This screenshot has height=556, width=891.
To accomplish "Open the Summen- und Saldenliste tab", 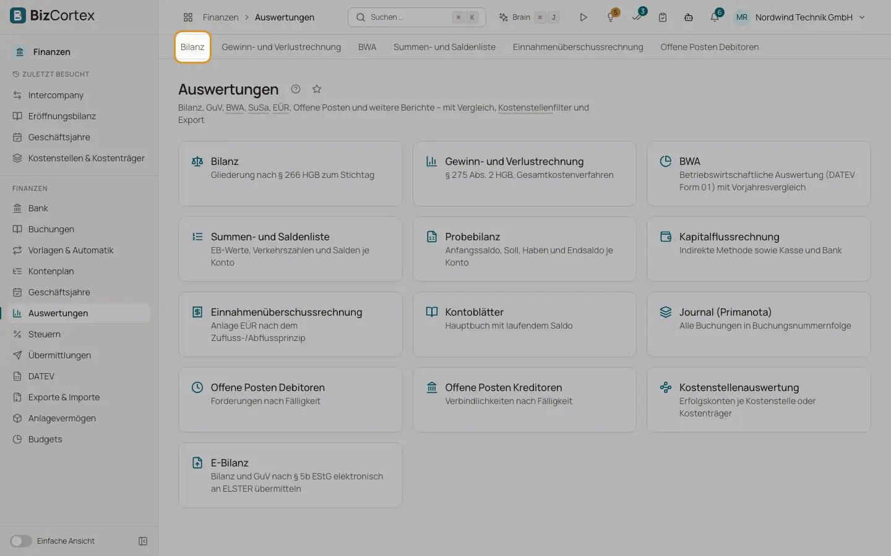I will point(444,47).
